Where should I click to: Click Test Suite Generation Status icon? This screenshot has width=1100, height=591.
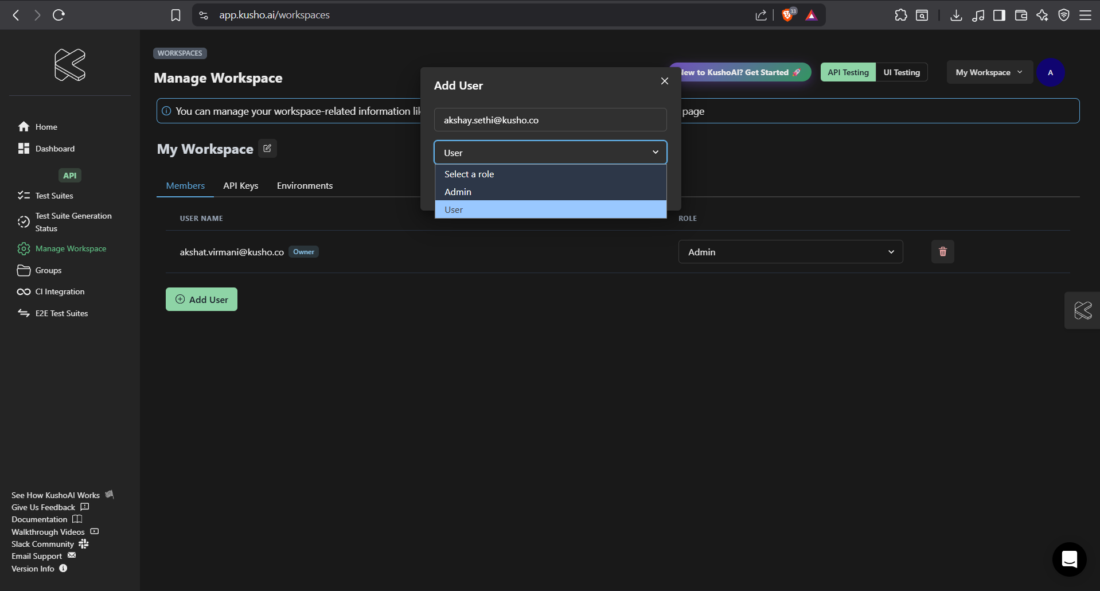pyautogui.click(x=24, y=222)
